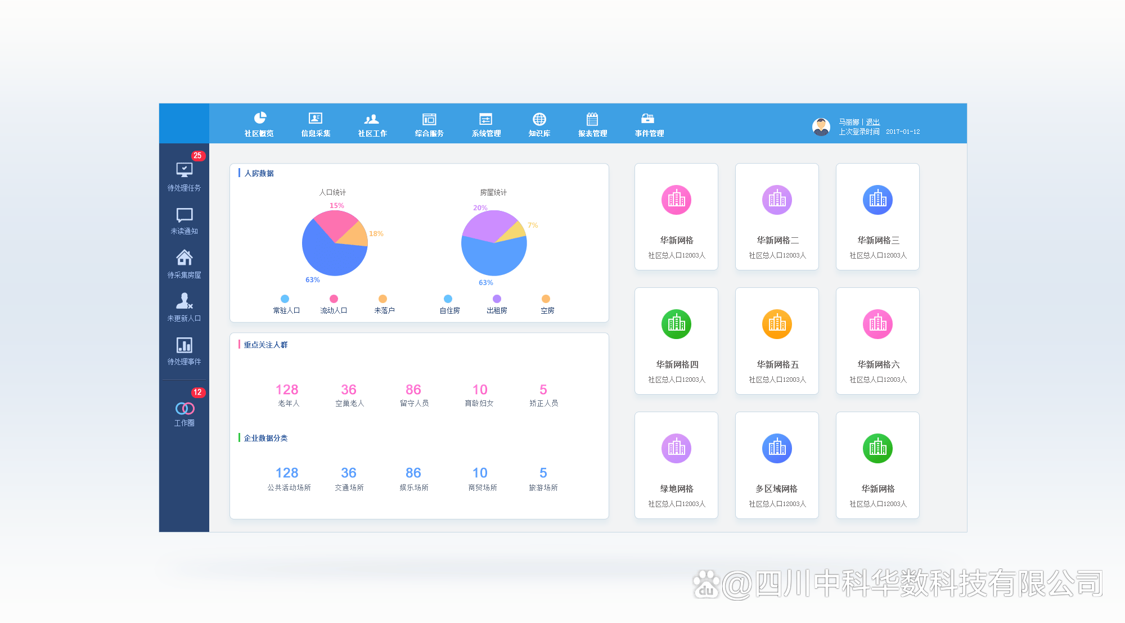Open the 报表管理 notepad icon
This screenshot has height=623, width=1125.
(592, 119)
